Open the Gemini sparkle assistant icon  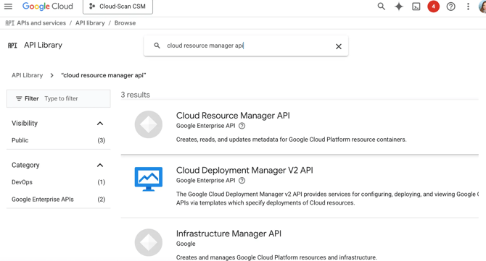[x=399, y=7]
